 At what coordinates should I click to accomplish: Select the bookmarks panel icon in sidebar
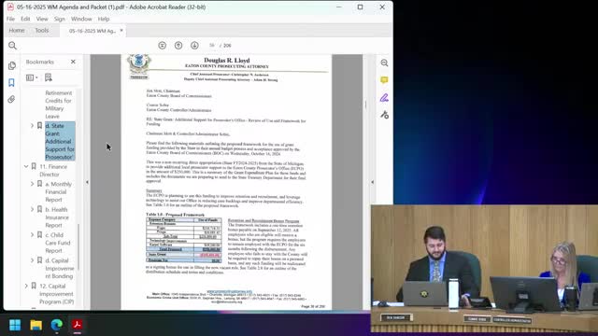coord(11,83)
